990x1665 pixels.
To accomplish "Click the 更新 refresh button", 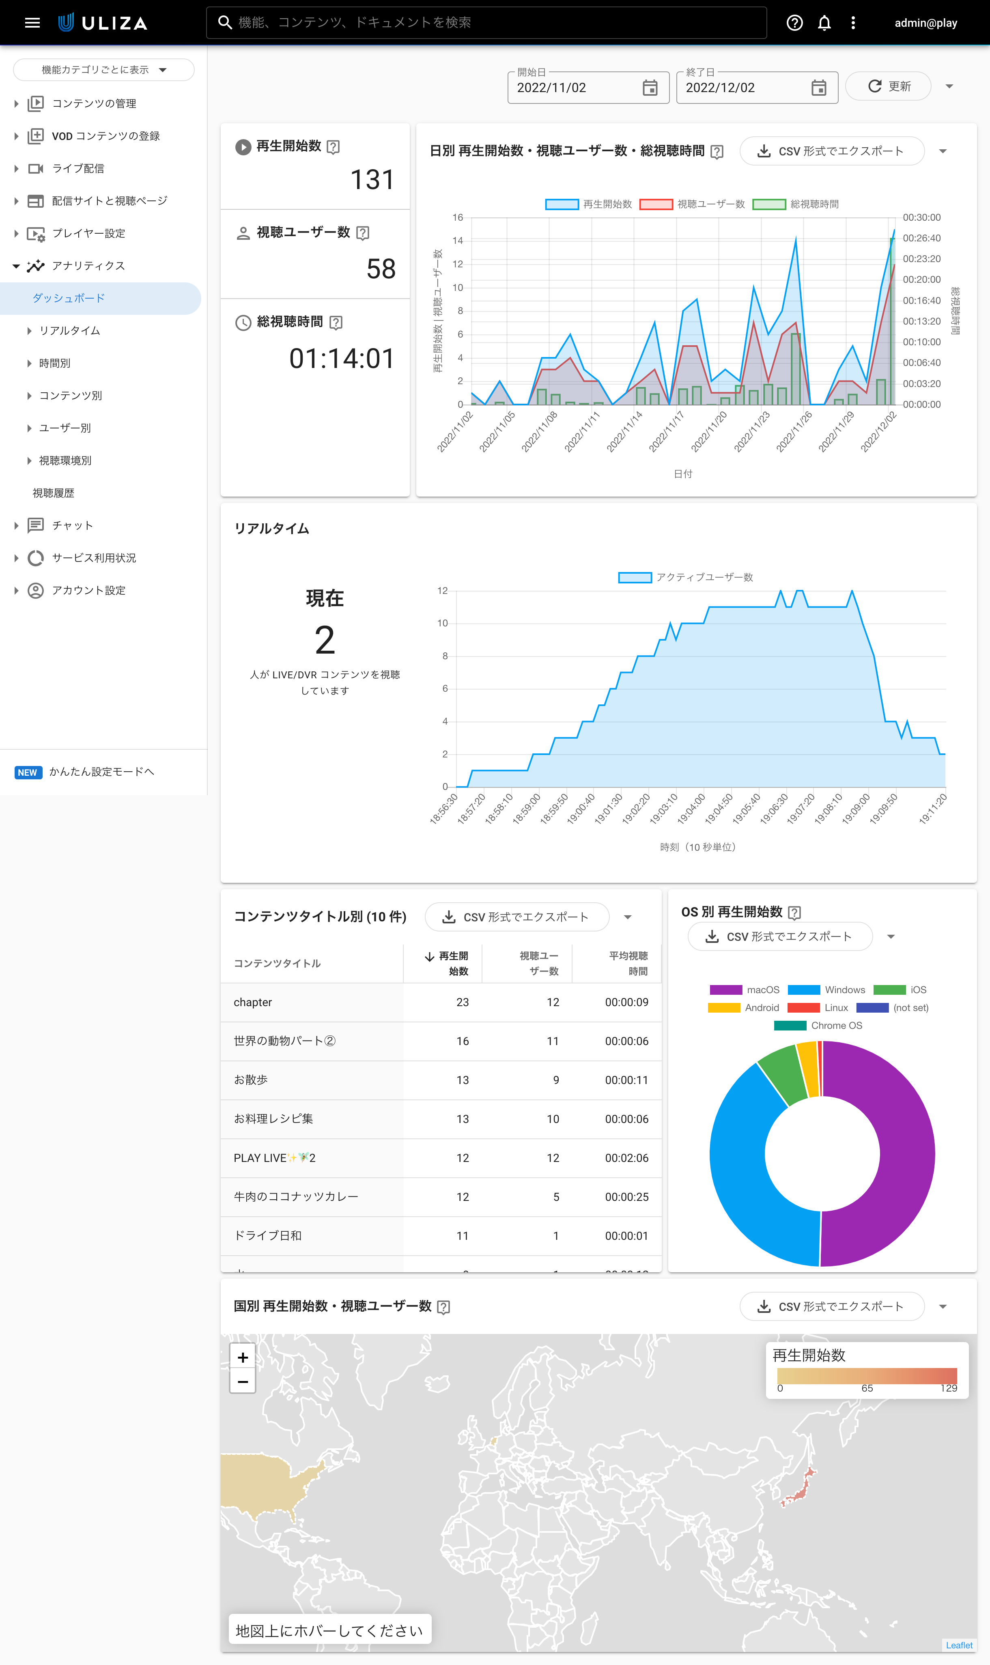I will [x=887, y=86].
